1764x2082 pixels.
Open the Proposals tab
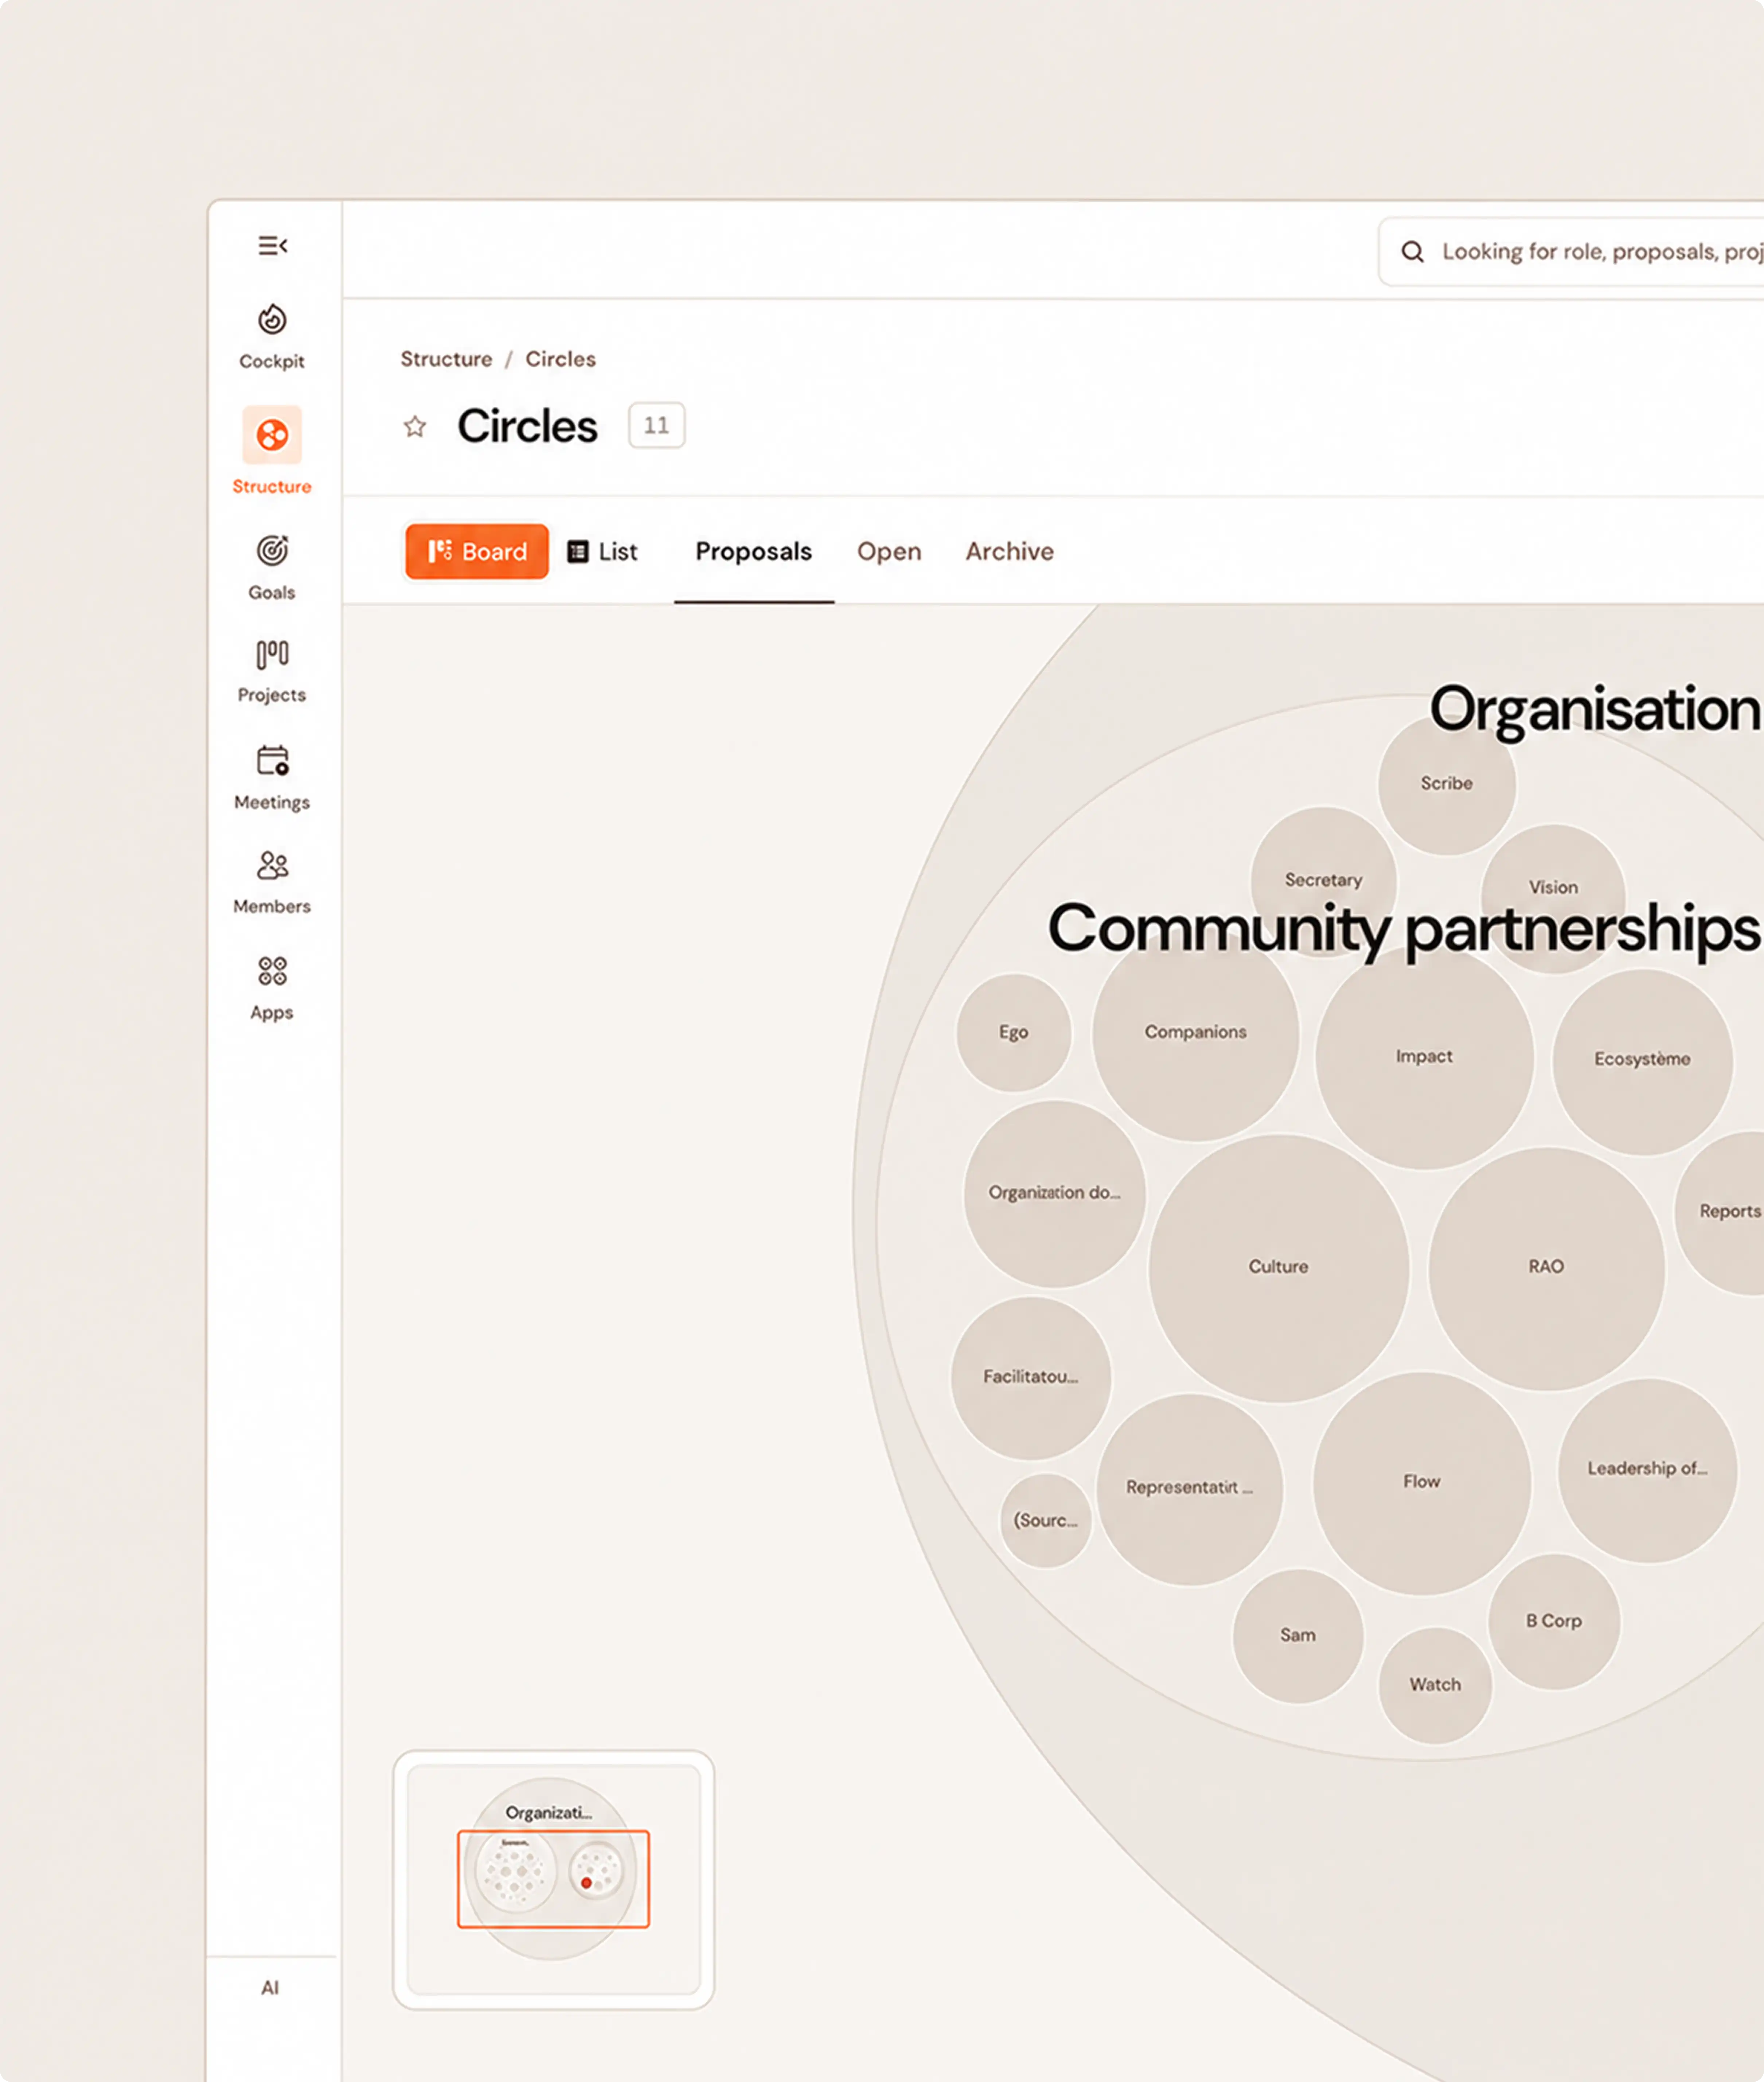[754, 551]
